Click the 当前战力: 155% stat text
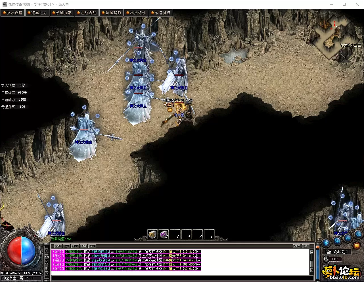Viewport: 364px width, 282px height. coord(14,100)
